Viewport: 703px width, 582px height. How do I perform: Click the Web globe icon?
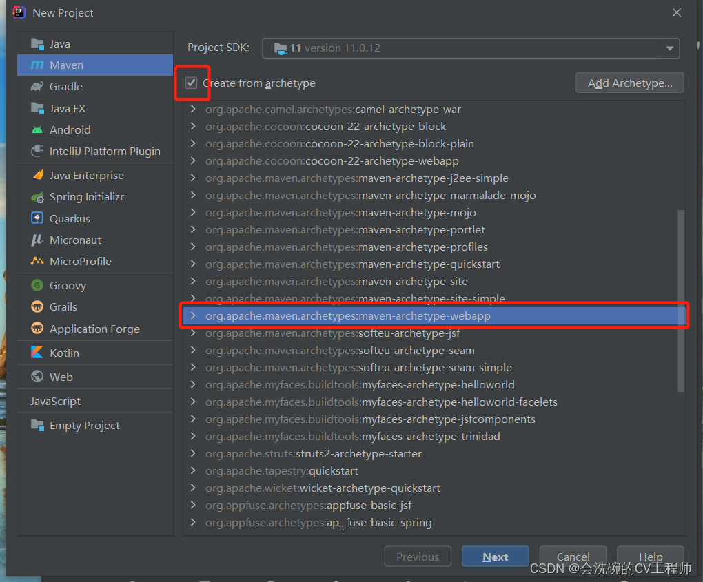[37, 376]
